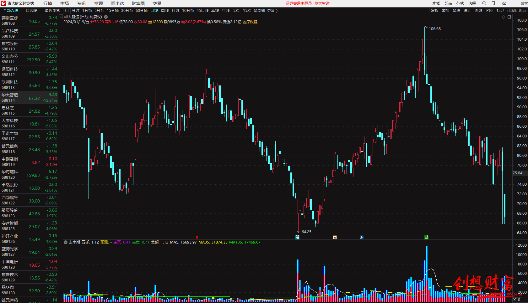Toggle the left panel layout icon
Screen dimensions: 528x303
[67, 11]
